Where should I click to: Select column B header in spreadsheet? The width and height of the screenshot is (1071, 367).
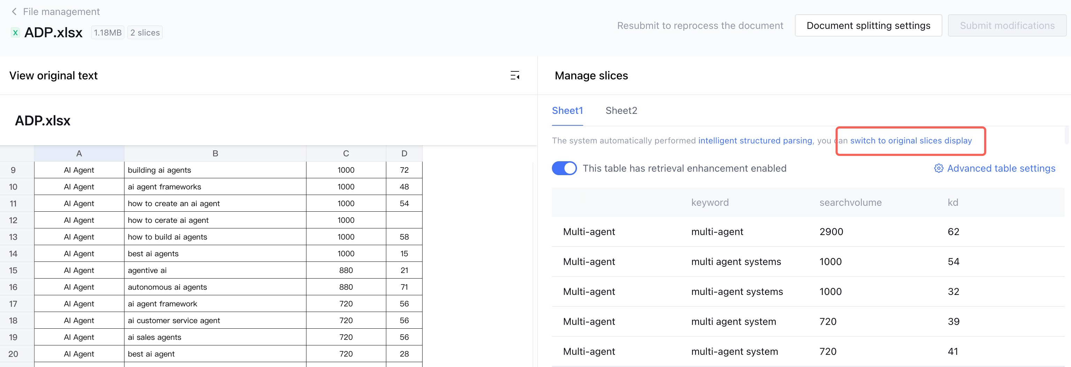point(215,154)
